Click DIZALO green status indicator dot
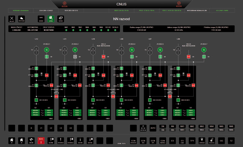Screen dimensions: 243x147 click(115, 30)
